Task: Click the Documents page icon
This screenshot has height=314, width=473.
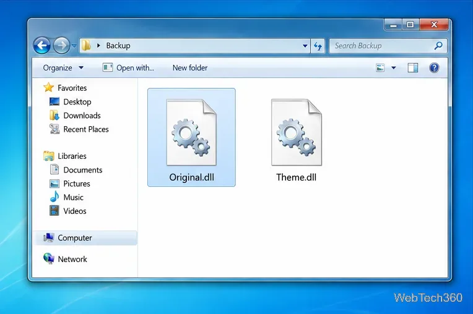Action: click(x=54, y=169)
